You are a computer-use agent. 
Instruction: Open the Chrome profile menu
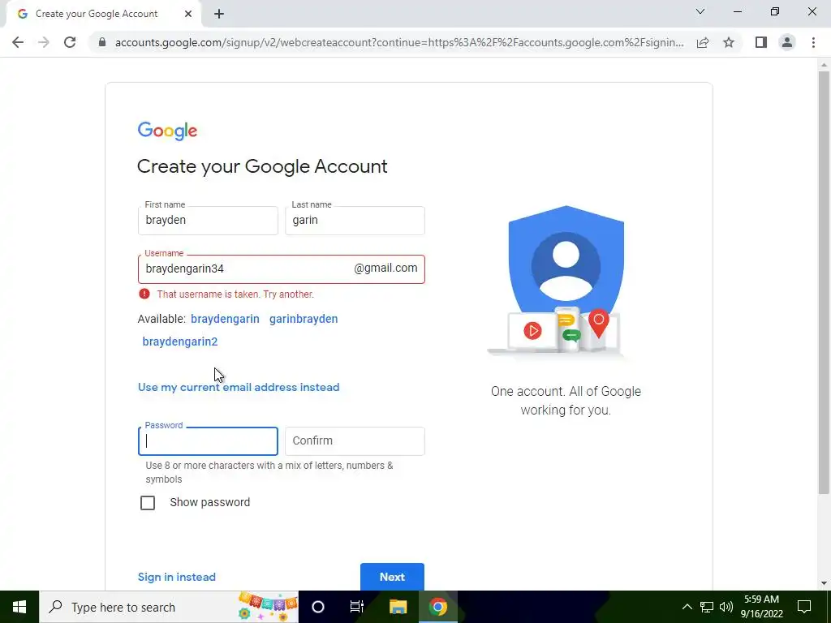[x=787, y=42]
